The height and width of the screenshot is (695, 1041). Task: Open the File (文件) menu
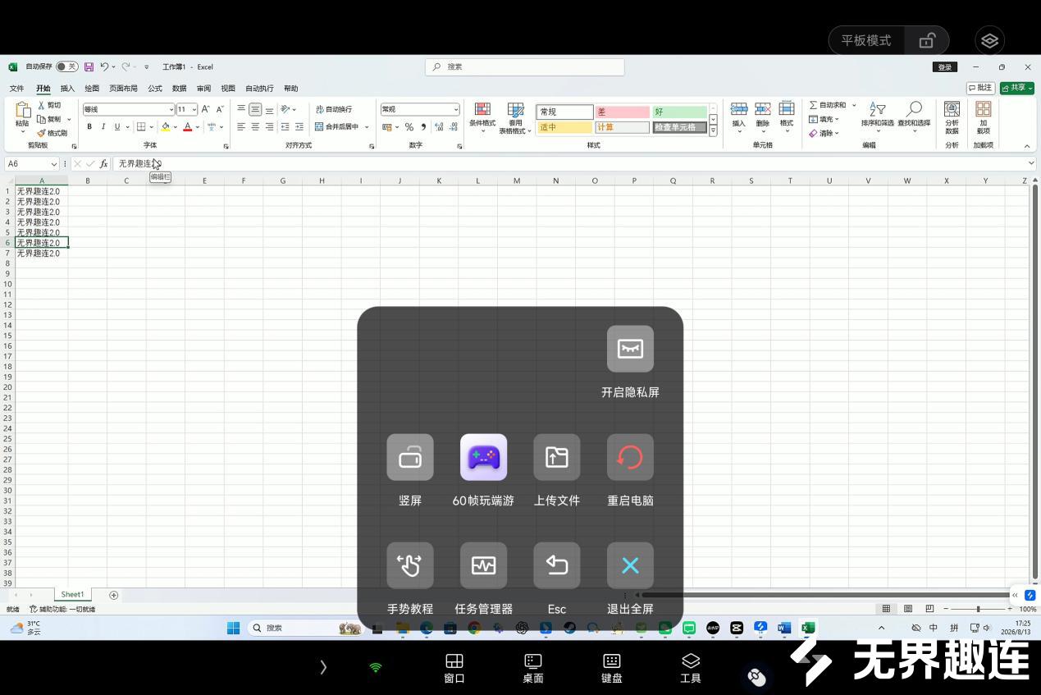tap(16, 89)
